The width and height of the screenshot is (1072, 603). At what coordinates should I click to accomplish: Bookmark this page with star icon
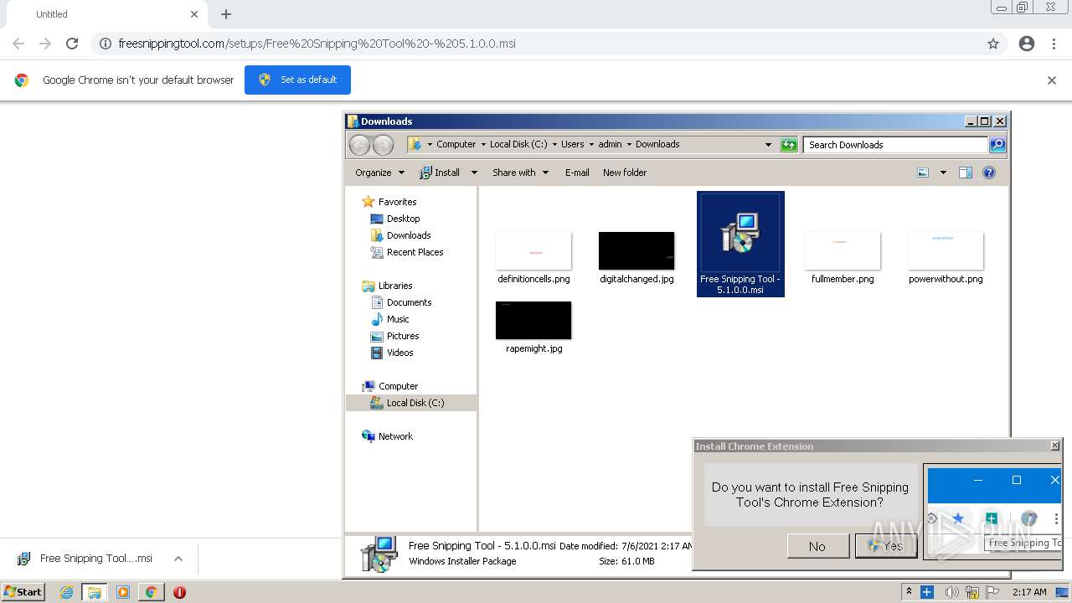click(x=993, y=44)
